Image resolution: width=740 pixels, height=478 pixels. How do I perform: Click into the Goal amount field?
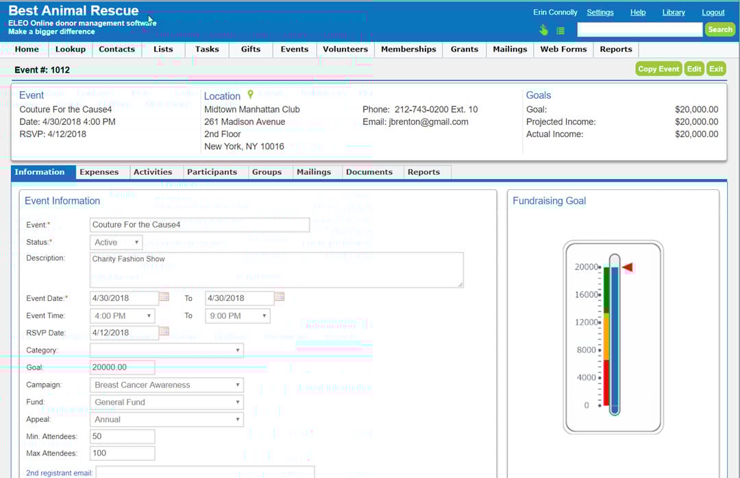tap(122, 368)
